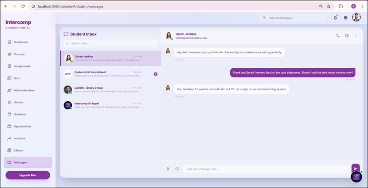Click the sent message about dark mode
The image size is (368, 188).
point(293,72)
